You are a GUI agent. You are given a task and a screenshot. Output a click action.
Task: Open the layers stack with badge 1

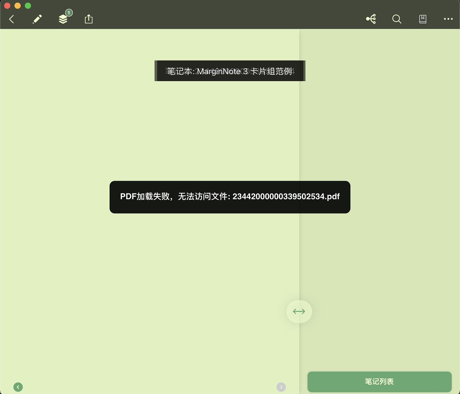click(x=63, y=19)
